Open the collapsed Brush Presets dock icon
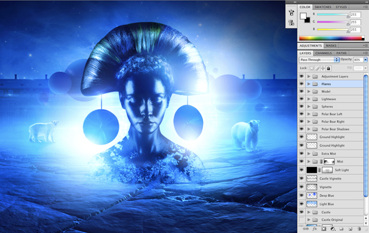This screenshot has height=233, width=369. click(x=292, y=12)
